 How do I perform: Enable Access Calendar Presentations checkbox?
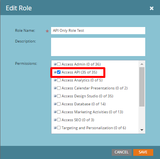tap(59, 88)
